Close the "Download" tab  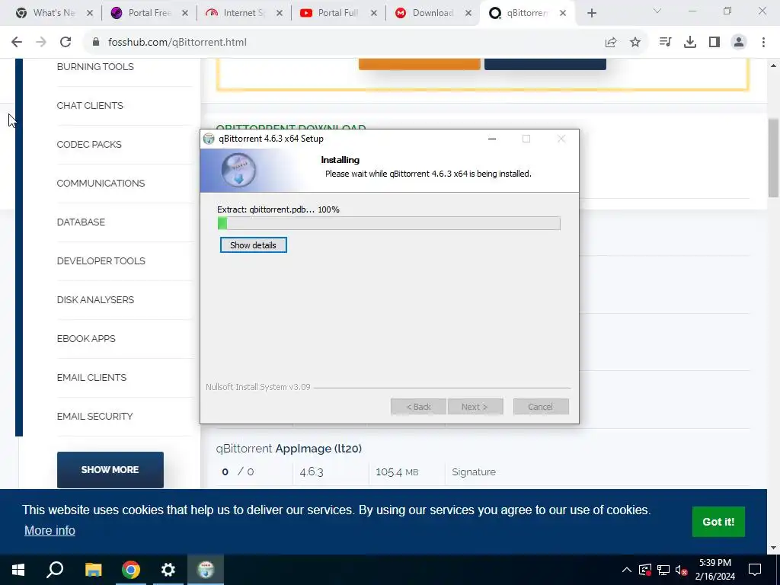(468, 13)
